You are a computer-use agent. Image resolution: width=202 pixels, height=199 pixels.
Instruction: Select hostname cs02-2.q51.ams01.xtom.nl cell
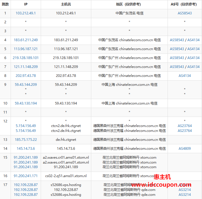(66, 176)
